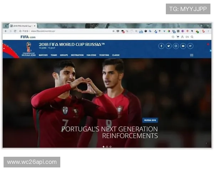Screen dimensions: 214x171
Task: Open the TEAMS menu item
Action: (54, 55)
